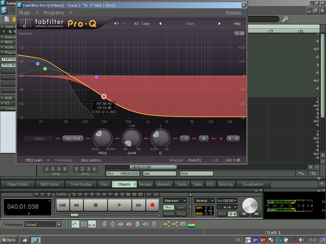
Task: Toggle the metronome Click button
Action: click(222, 214)
